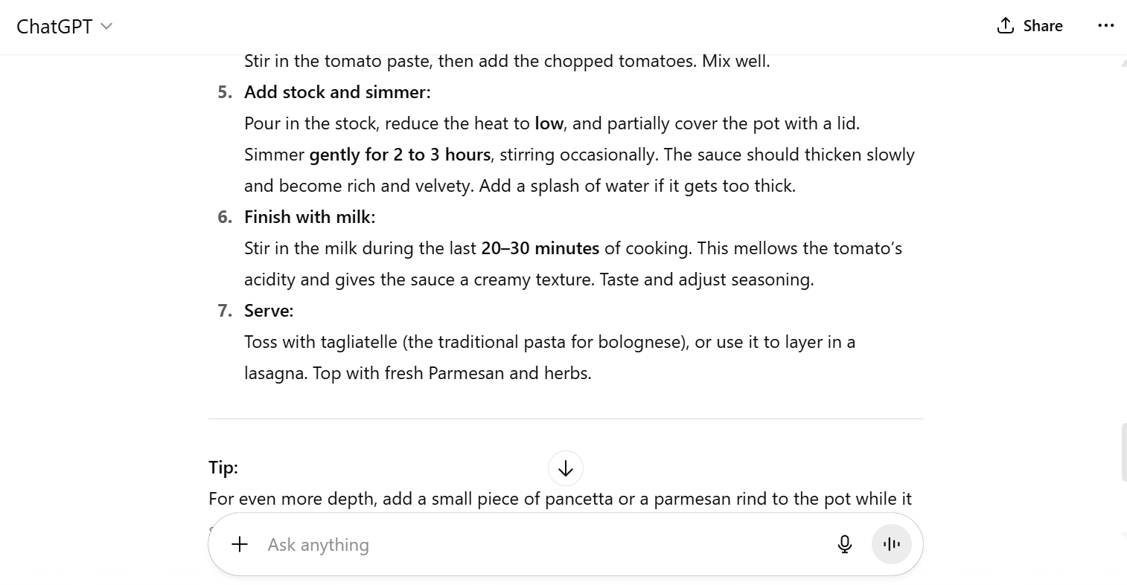The image size is (1127, 585).
Task: Click the upload-arrow Share icon
Action: click(x=1005, y=25)
